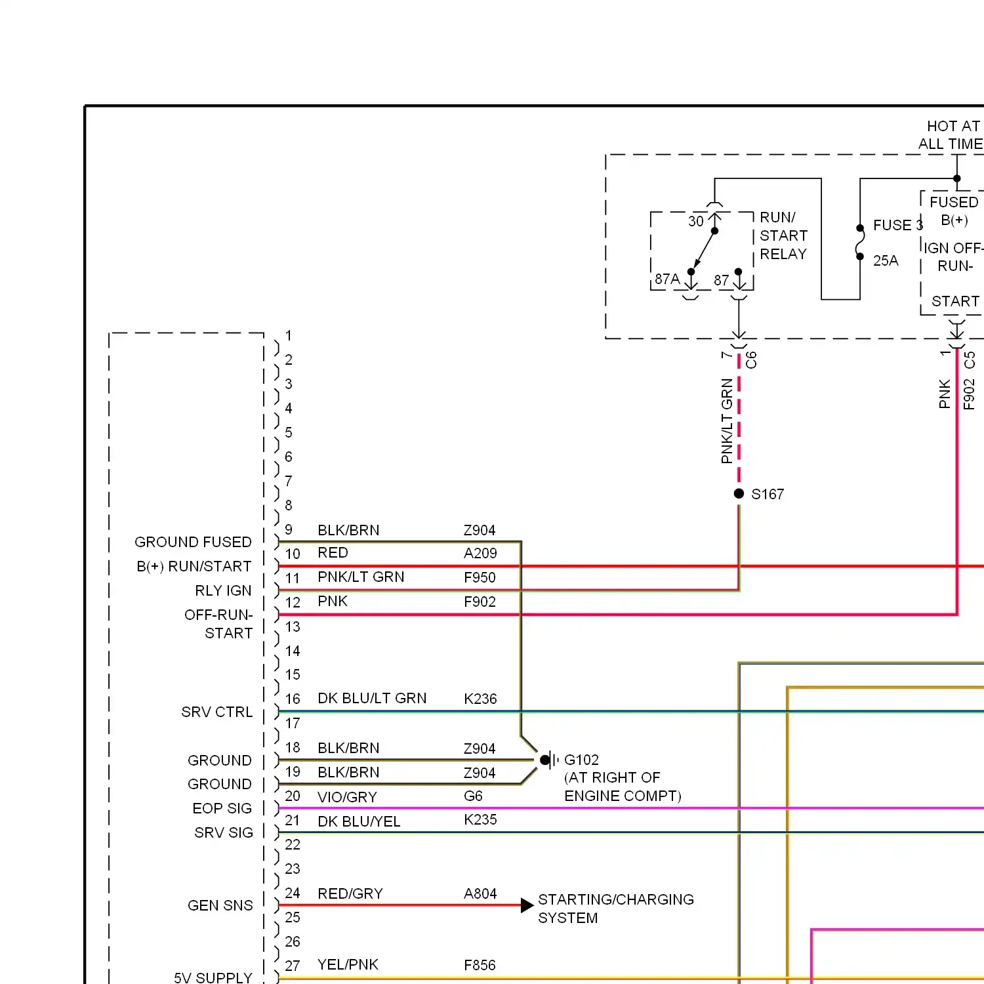Click the EOP SIG pin description
The image size is (984, 984).
(x=222, y=808)
